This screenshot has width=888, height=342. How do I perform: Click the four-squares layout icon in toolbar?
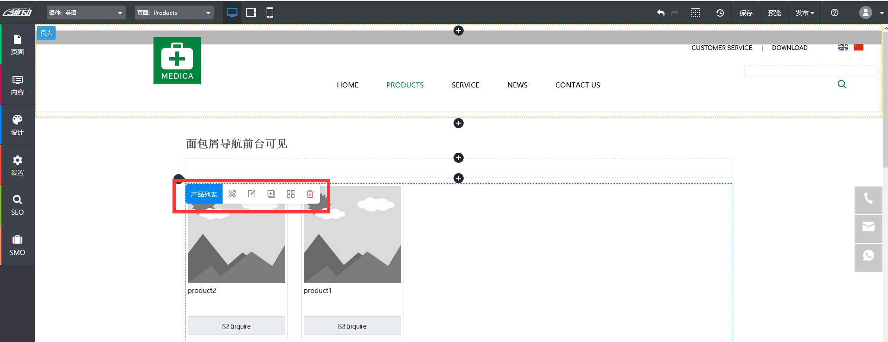tap(291, 194)
